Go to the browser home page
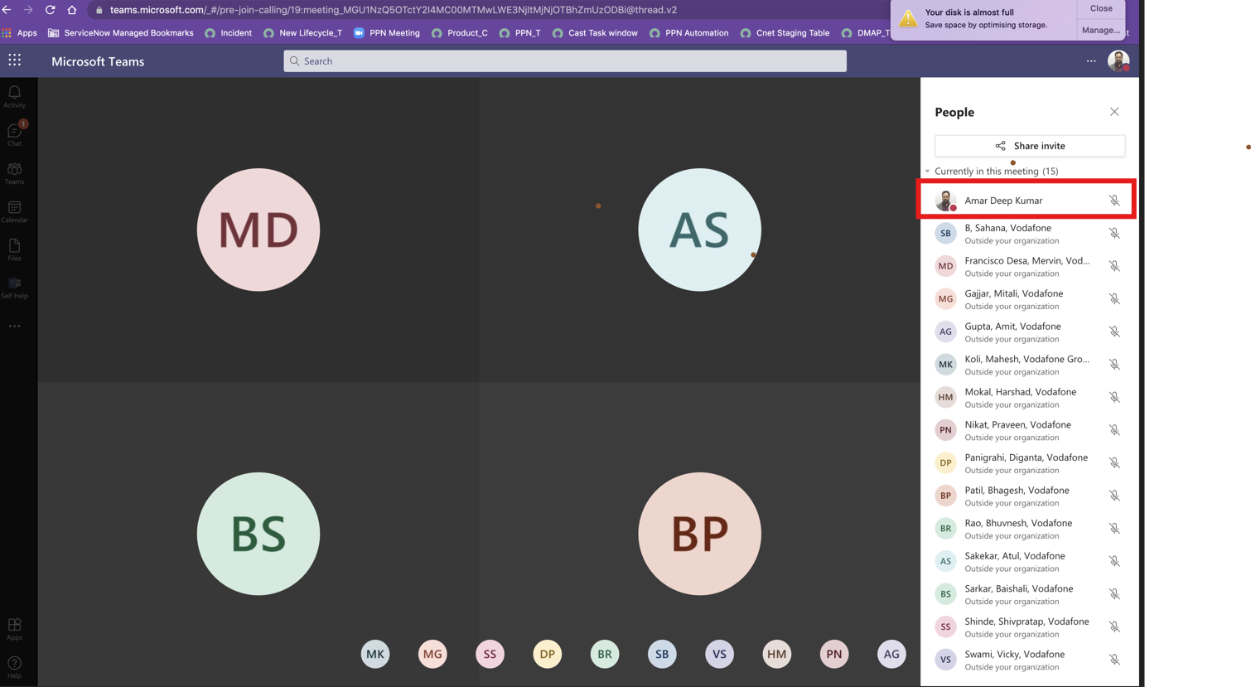The height and width of the screenshot is (687, 1251). point(72,10)
